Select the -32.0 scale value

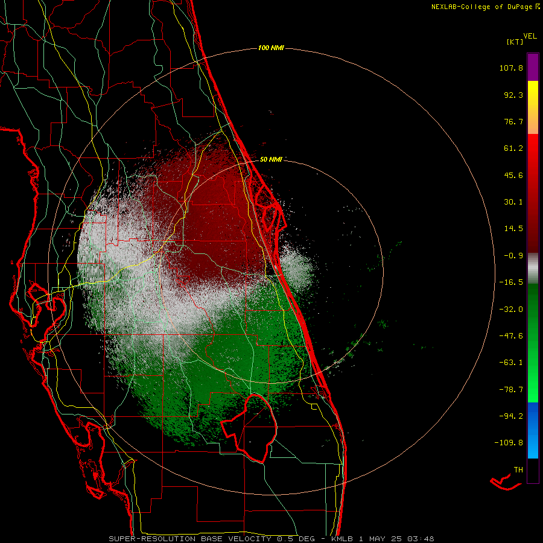click(x=511, y=310)
